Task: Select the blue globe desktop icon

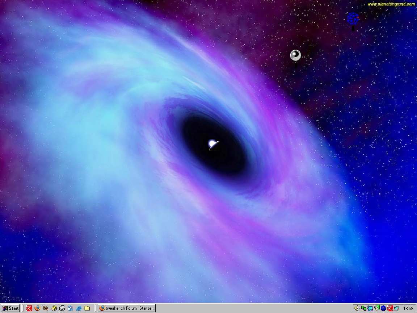Action: pyautogui.click(x=353, y=18)
